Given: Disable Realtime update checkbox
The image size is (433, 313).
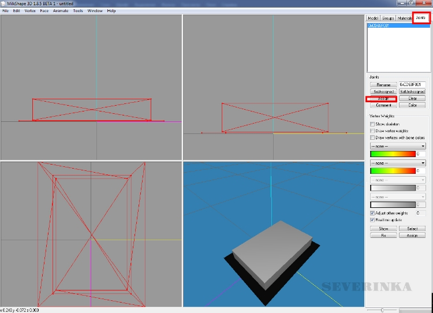Looking at the screenshot, I should click(x=372, y=220).
